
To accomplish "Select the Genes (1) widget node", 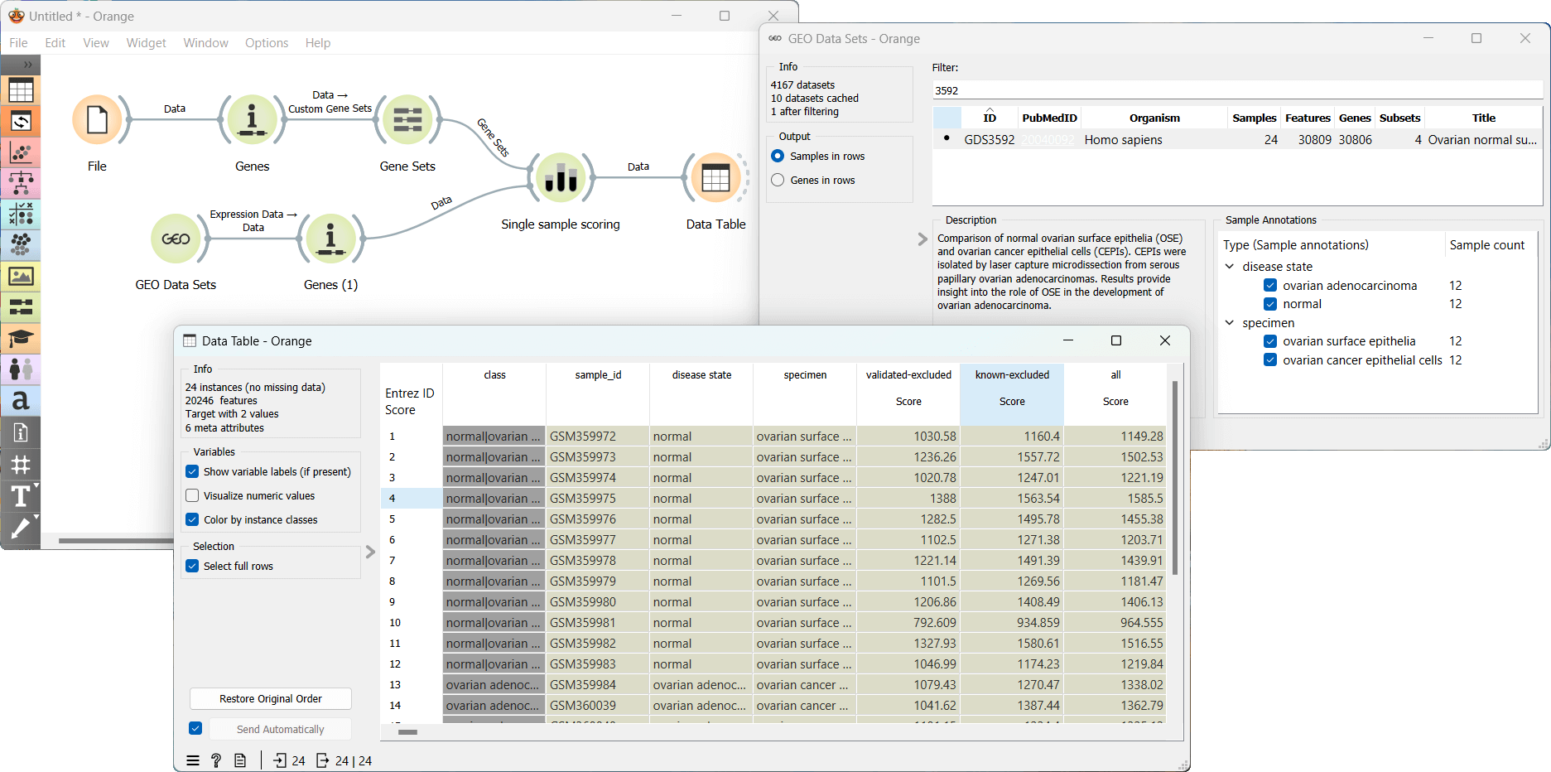I will 330,239.
